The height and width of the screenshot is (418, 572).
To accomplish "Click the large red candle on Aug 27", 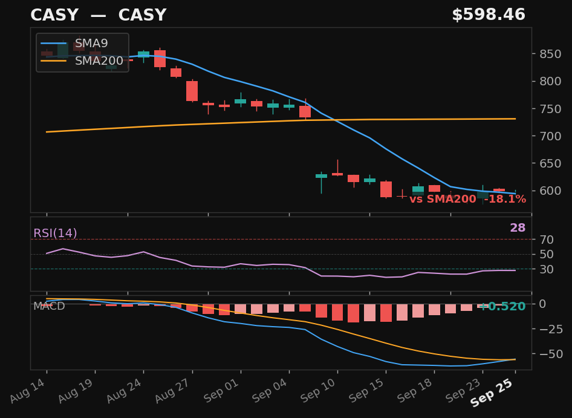I will coord(192,91).
